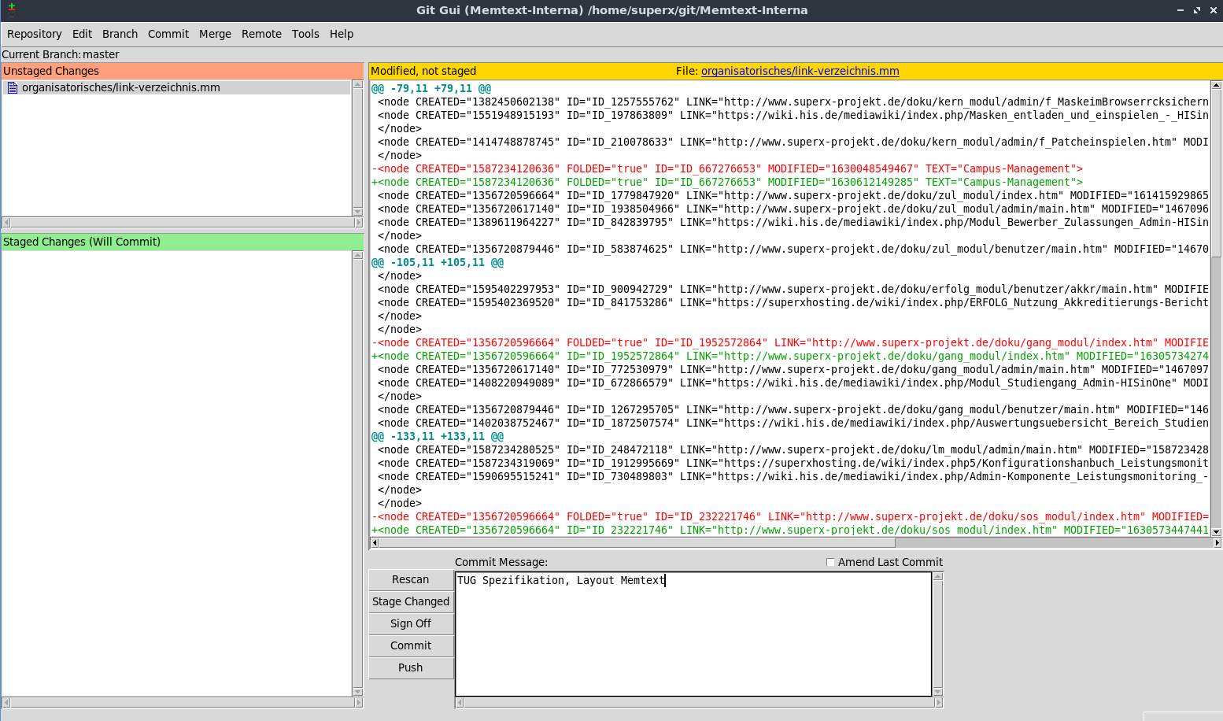Click inside the commit message text field
This screenshot has width=1223, height=721.
tap(693, 634)
